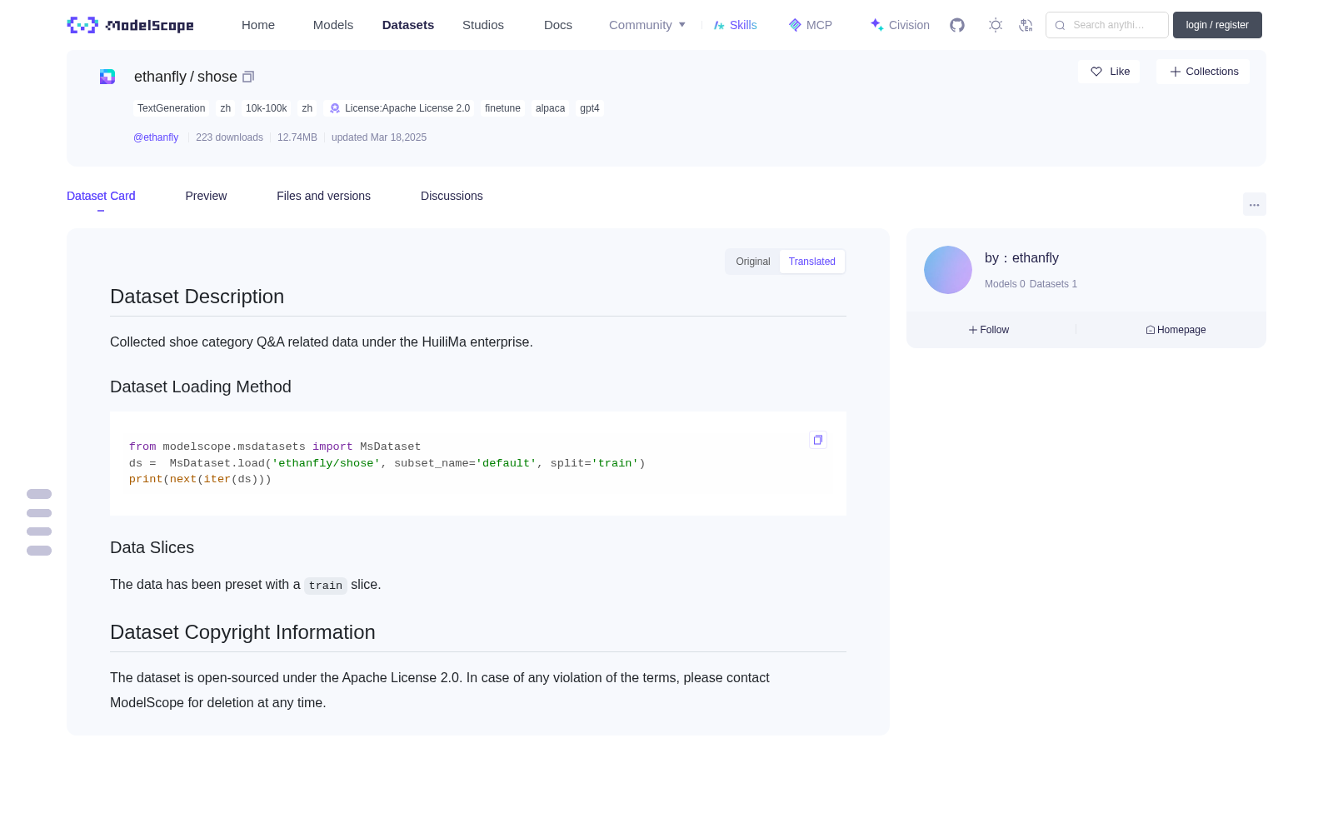The width and height of the screenshot is (1333, 833).
Task: Add dataset to Collections
Action: tap(1203, 72)
